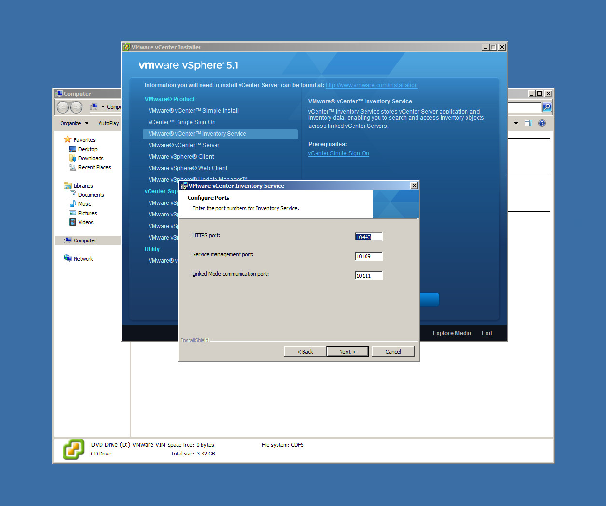Viewport: 606px width, 506px height.
Task: Open the vCenter Single Sign On prerequisite link
Action: [x=339, y=153]
